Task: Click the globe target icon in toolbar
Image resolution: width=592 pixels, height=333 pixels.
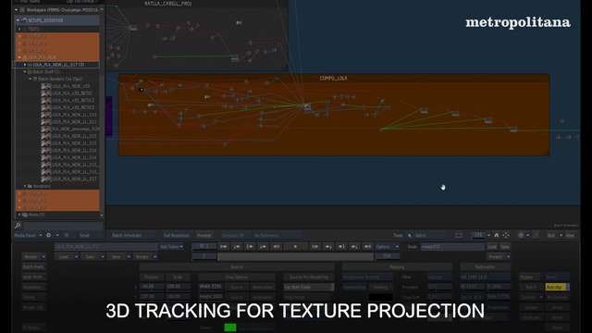Action: tap(521, 235)
